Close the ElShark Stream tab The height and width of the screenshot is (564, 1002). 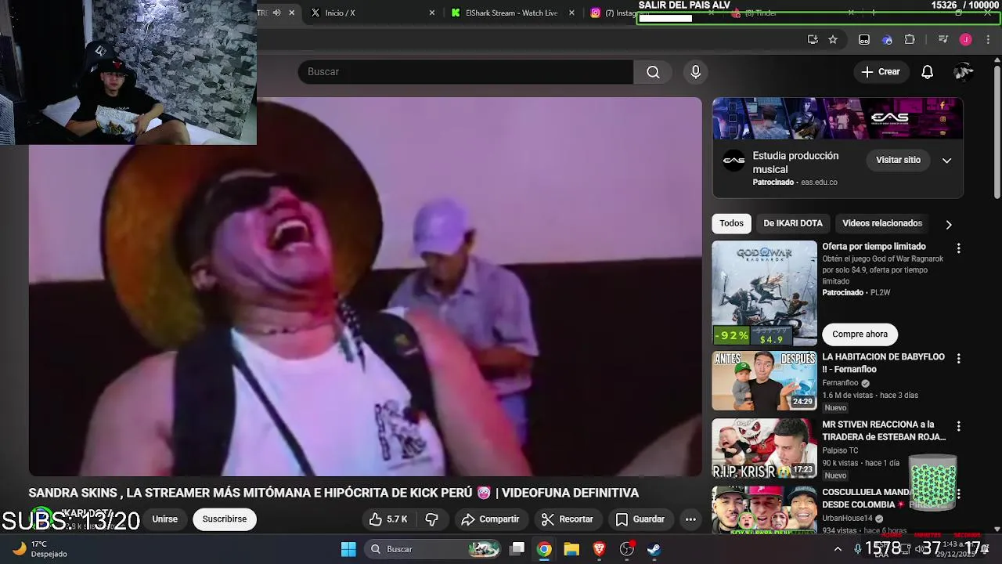pos(571,13)
